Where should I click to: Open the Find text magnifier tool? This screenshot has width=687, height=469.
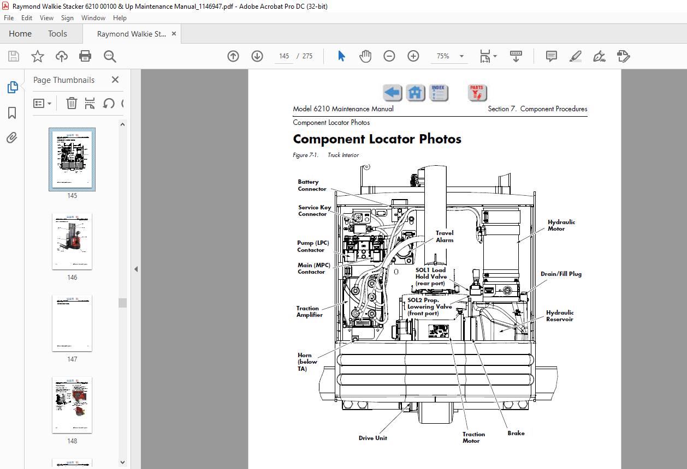click(x=110, y=56)
